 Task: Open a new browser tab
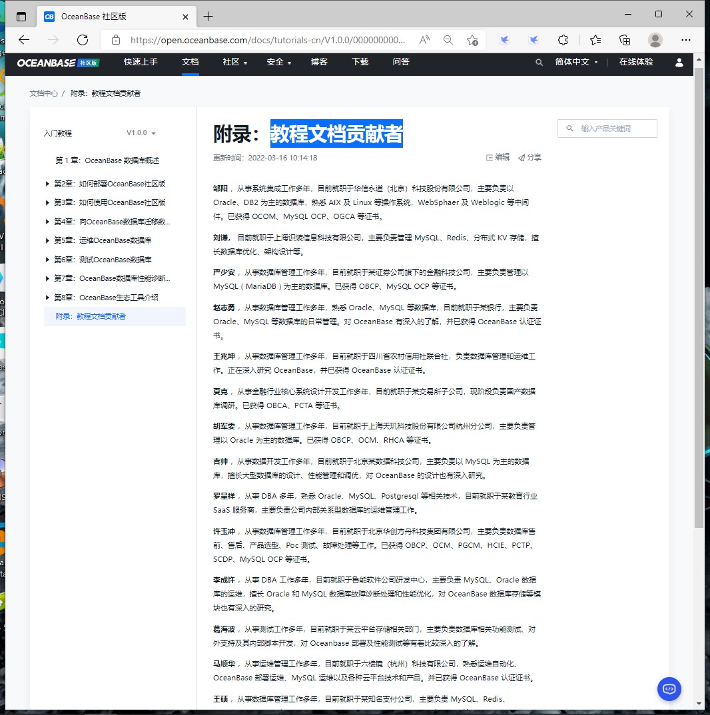tap(208, 17)
